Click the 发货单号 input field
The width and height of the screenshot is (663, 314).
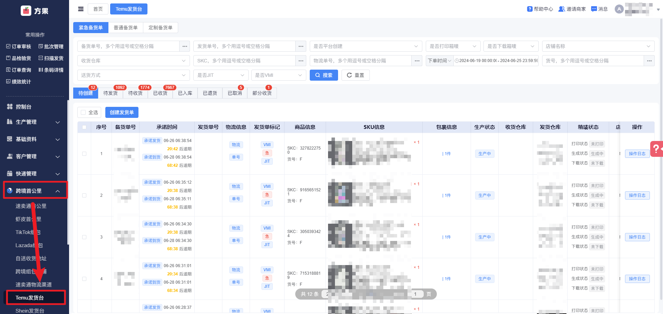click(245, 46)
